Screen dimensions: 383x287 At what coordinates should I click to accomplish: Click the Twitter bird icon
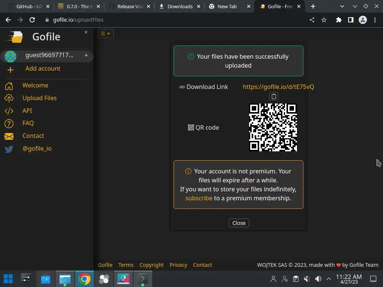9,149
